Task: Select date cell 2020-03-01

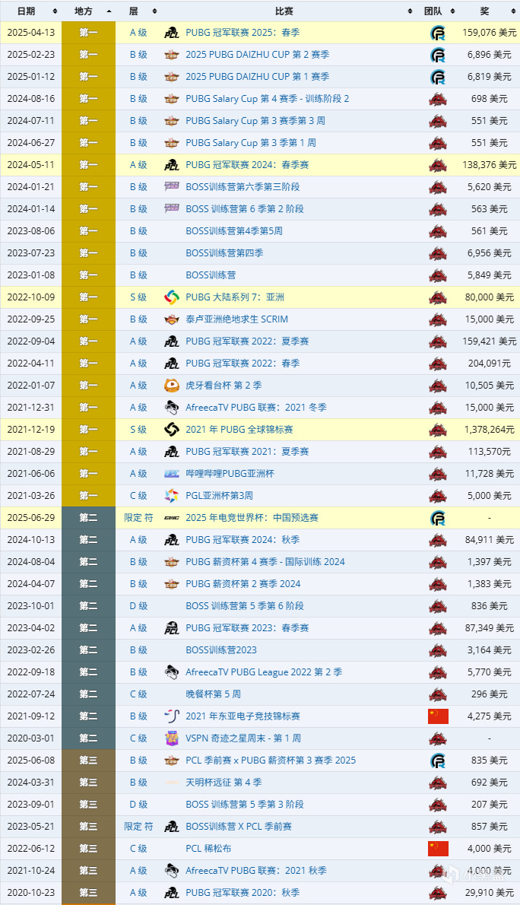Action: coord(30,738)
